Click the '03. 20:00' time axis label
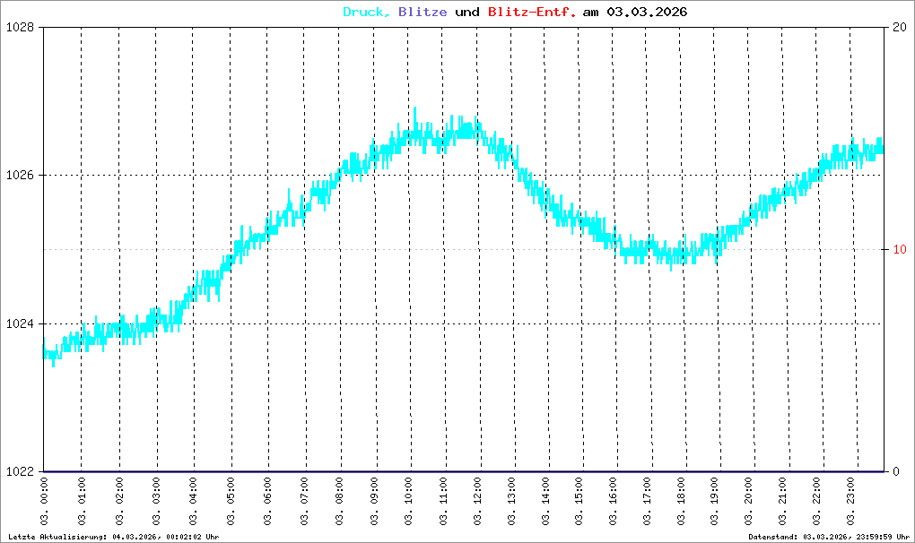The width and height of the screenshot is (915, 543). [749, 502]
